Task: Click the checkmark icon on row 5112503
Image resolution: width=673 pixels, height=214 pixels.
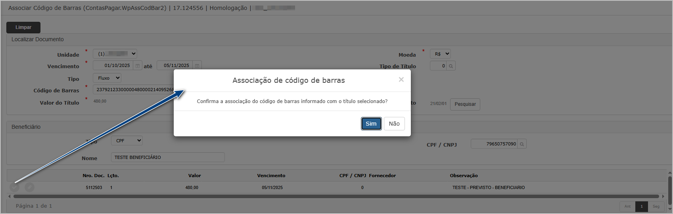Action: 14,187
